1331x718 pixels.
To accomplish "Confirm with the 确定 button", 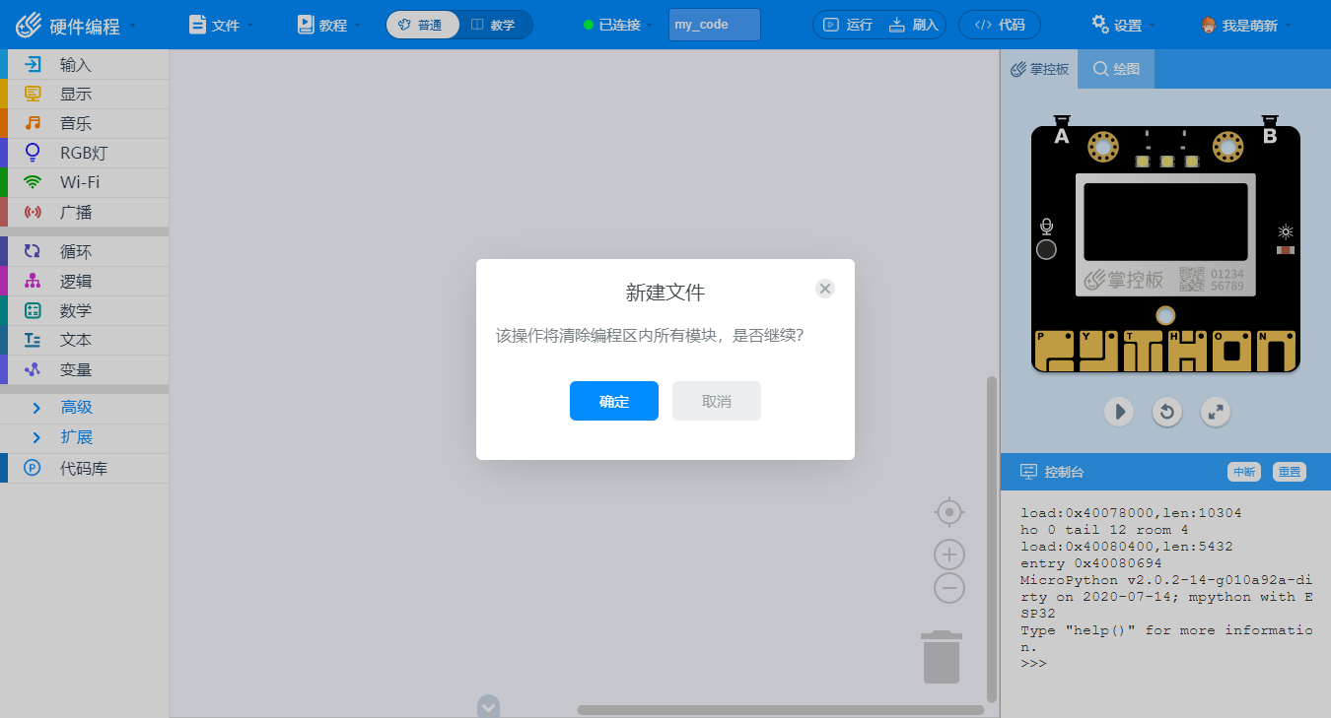I will pyautogui.click(x=613, y=401).
